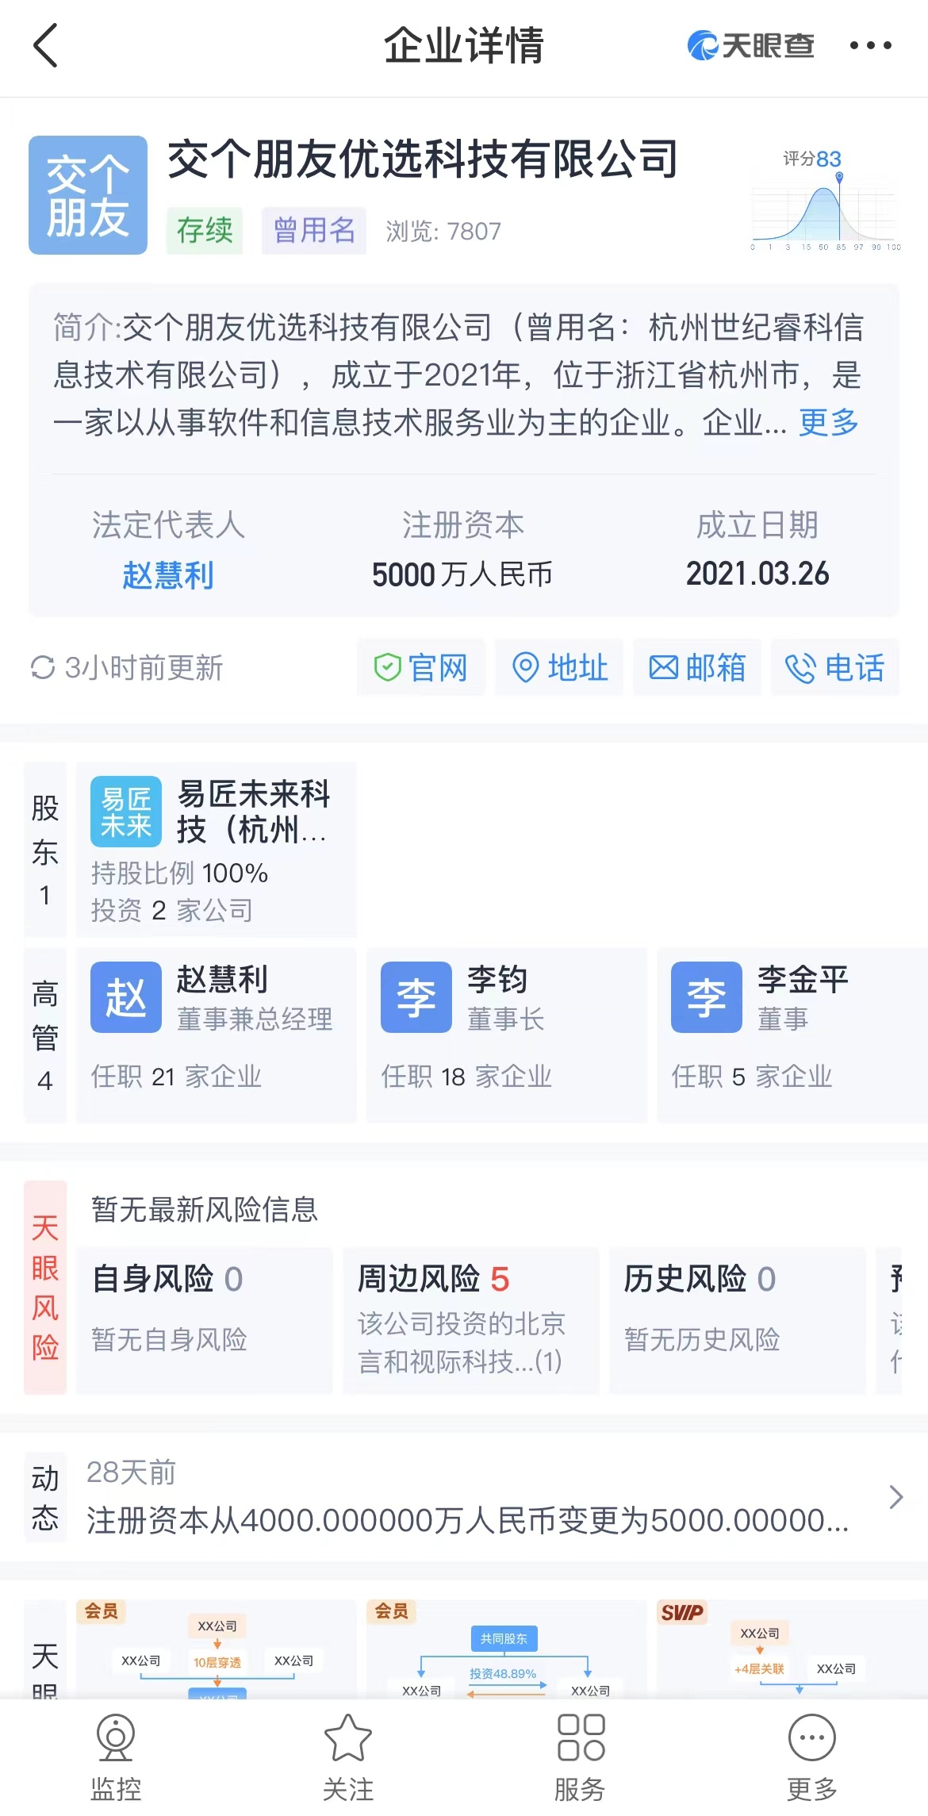Tap the 天眼查 logo
This screenshot has width=928, height=1816.
pyautogui.click(x=750, y=45)
